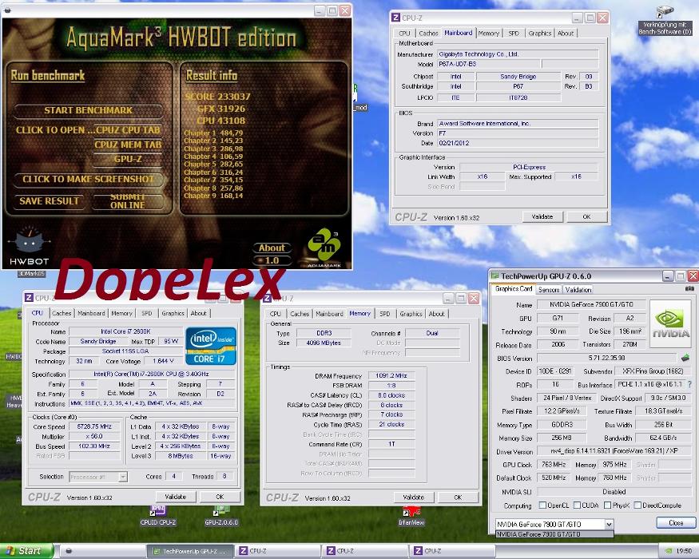Switch to CPU tab in the memory CPU-Z window

click(276, 314)
